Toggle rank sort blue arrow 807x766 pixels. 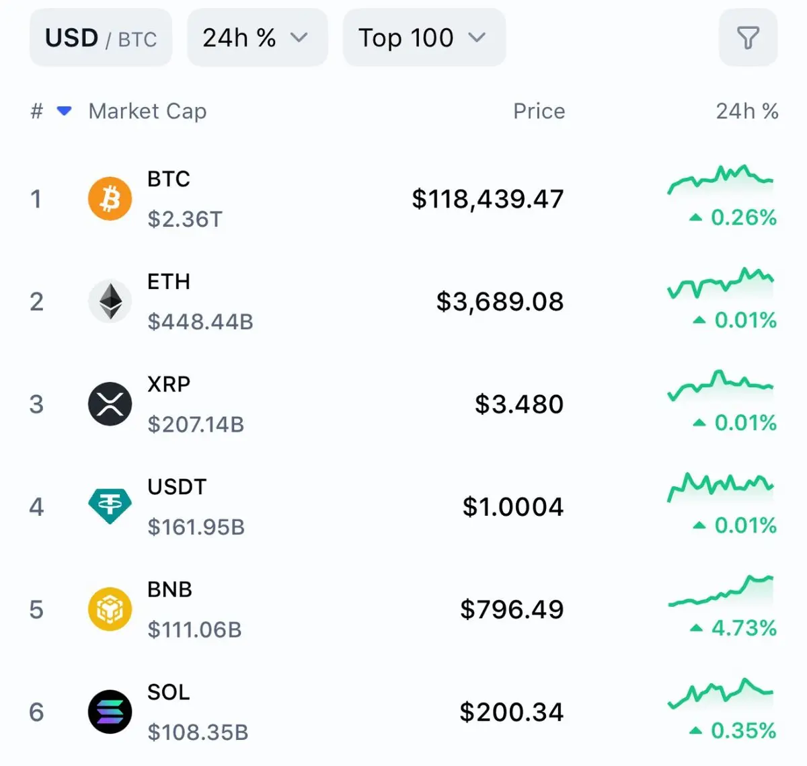[65, 111]
